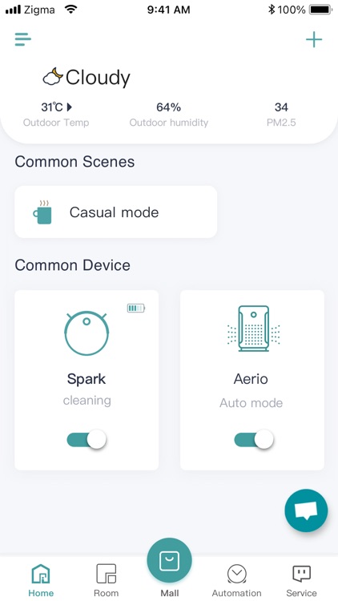Viewport: 338px width, 601px height.
Task: Toggle the Spark power switch
Action: click(87, 439)
